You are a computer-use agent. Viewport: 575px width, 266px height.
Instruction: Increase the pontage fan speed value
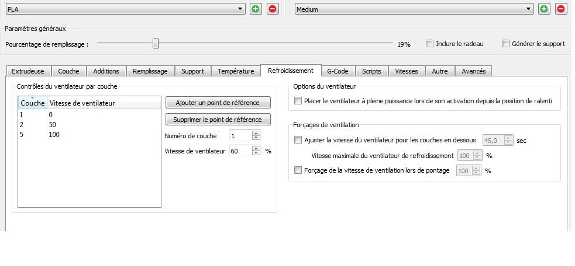pyautogui.click(x=476, y=169)
